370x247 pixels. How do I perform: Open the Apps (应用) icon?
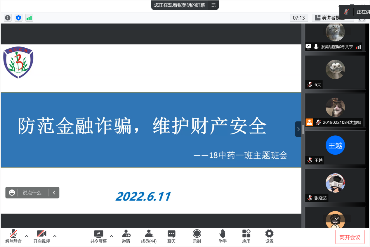[x=246, y=236]
